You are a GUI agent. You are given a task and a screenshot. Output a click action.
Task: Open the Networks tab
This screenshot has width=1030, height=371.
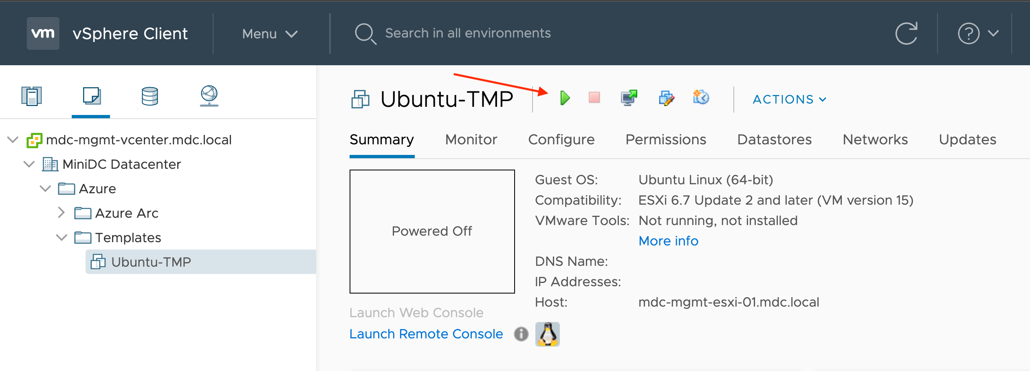[x=875, y=140]
